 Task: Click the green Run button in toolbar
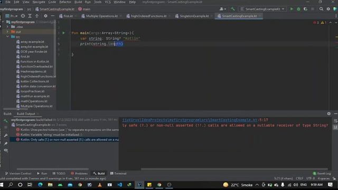pos(292,9)
